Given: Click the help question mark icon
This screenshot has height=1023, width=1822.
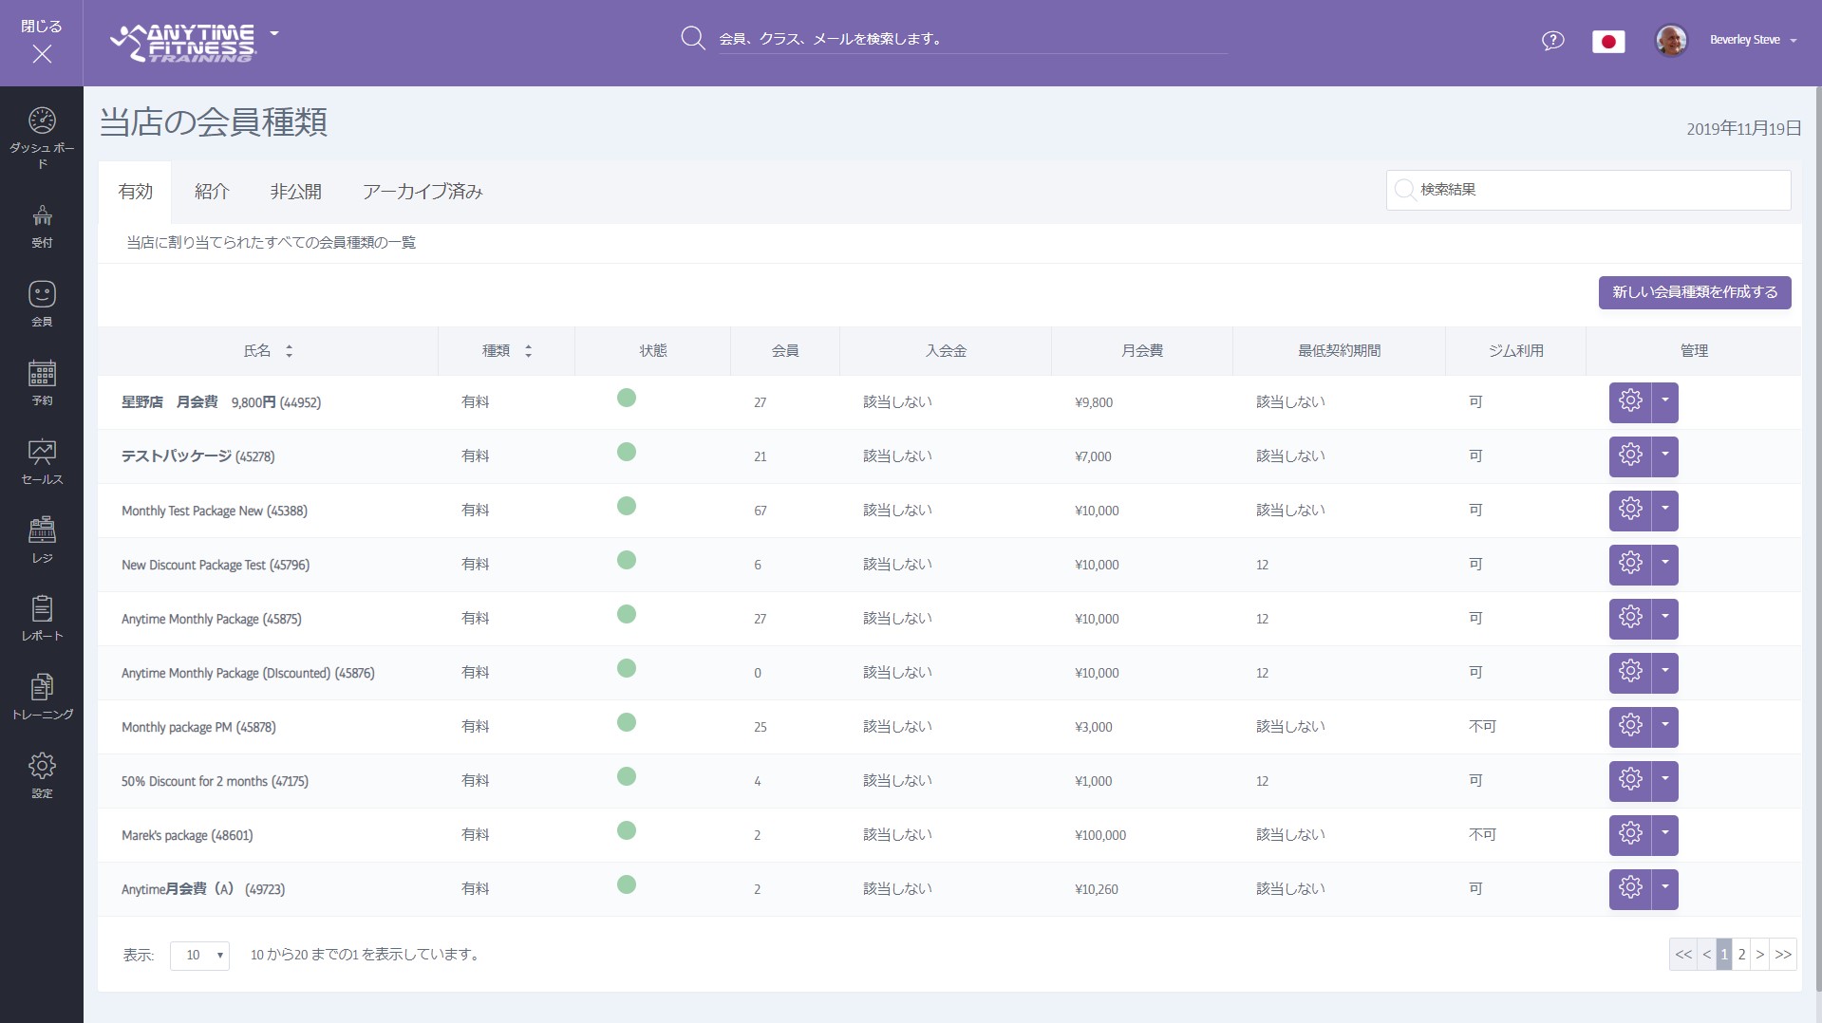Looking at the screenshot, I should point(1552,41).
